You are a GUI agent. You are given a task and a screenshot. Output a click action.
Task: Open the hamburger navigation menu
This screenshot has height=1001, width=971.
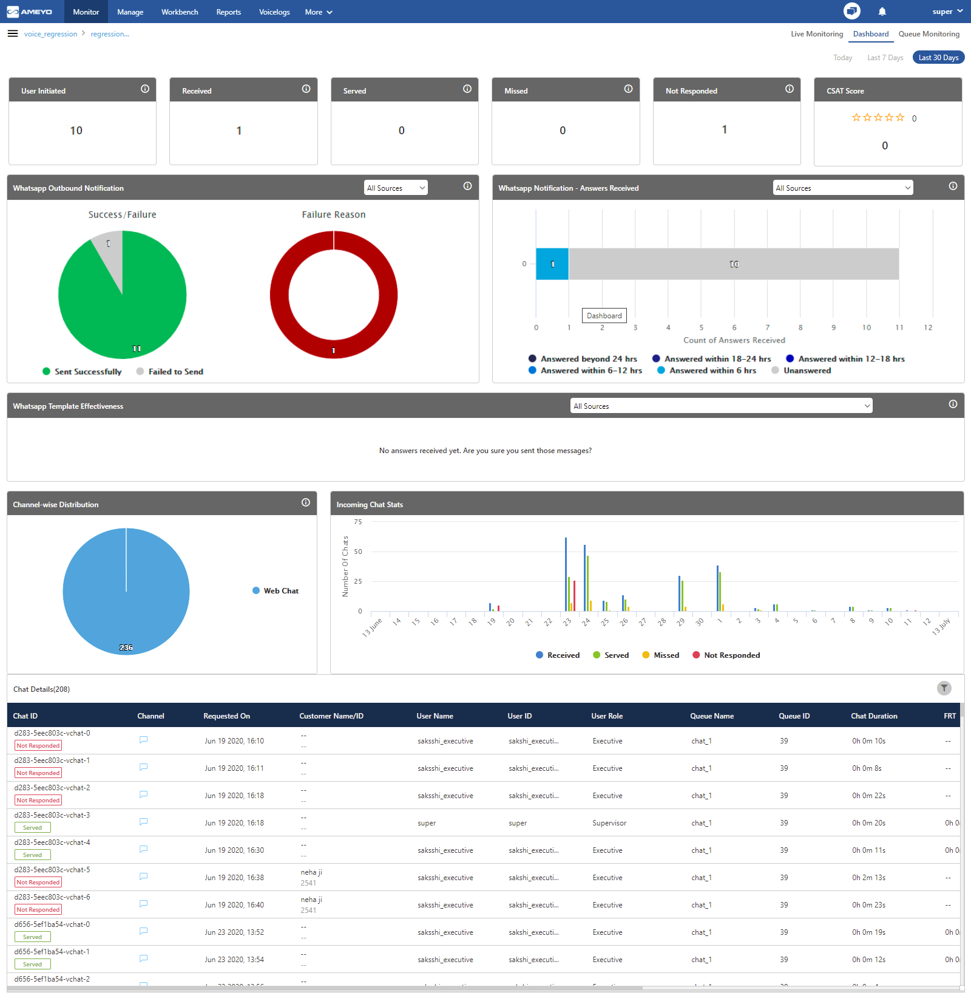pos(13,33)
